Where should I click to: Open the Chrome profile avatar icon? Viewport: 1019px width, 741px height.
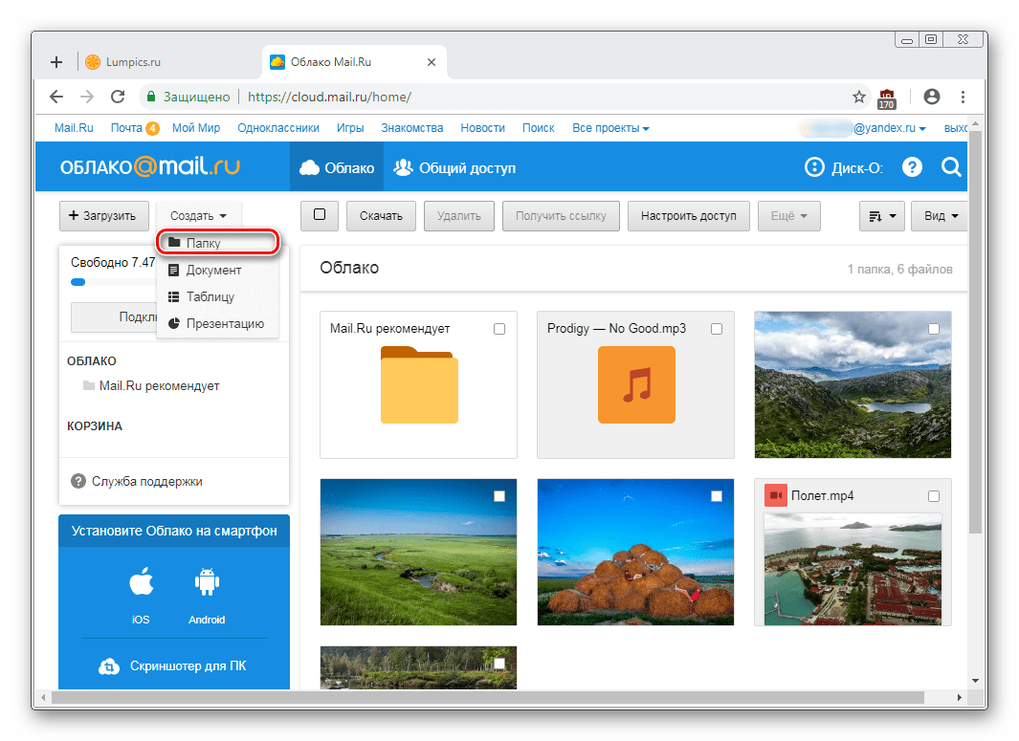[931, 97]
